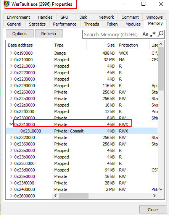Click the WerFault.exe title bar icon
169x215 pixels.
[7, 4]
